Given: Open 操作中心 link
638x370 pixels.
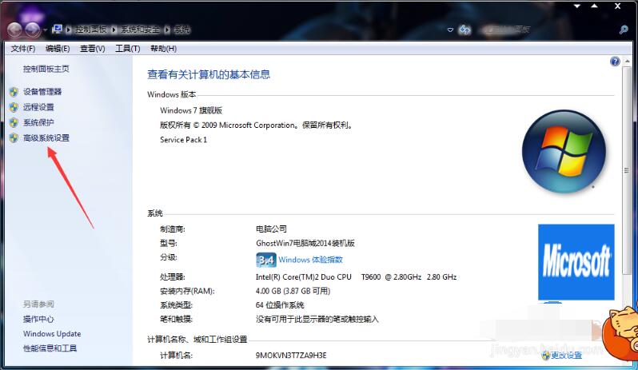Looking at the screenshot, I should click(38, 319).
